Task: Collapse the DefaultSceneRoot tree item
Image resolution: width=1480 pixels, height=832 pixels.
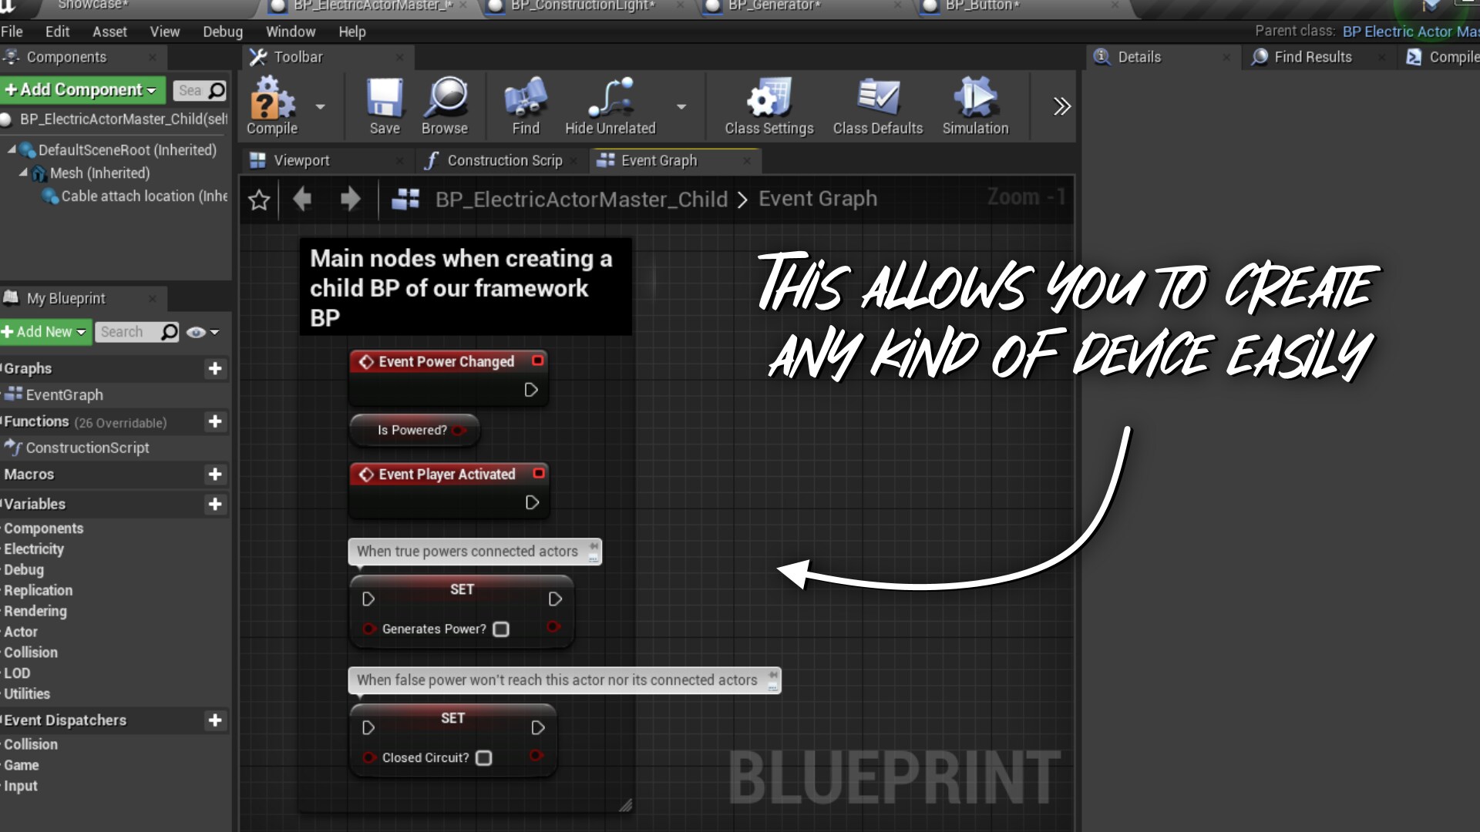Action: tap(11, 149)
